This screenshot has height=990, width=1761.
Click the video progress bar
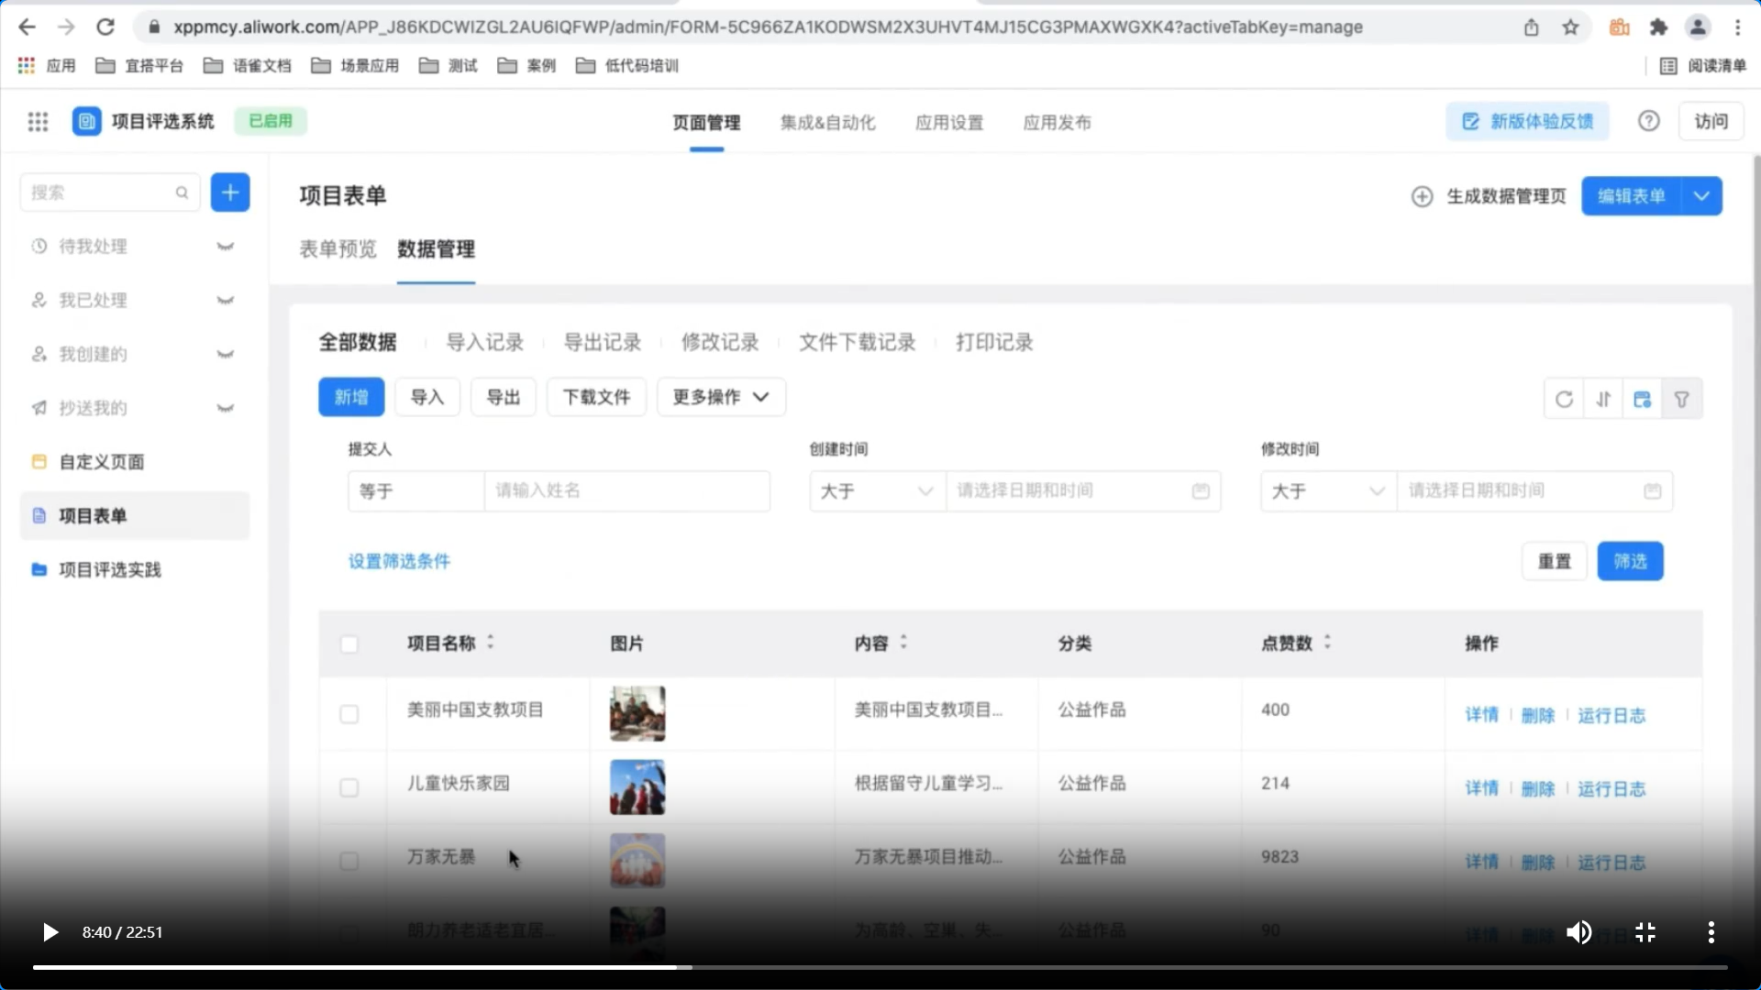point(880,967)
